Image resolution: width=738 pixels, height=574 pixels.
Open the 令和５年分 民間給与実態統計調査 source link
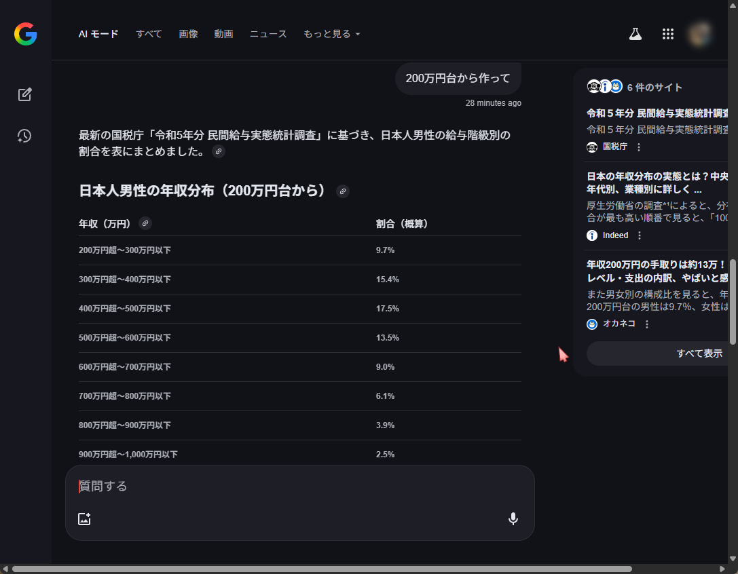pyautogui.click(x=657, y=113)
